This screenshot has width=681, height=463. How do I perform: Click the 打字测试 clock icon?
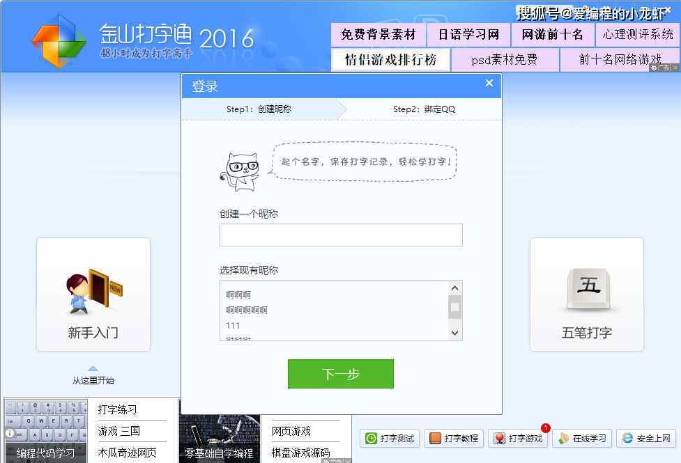(x=371, y=438)
